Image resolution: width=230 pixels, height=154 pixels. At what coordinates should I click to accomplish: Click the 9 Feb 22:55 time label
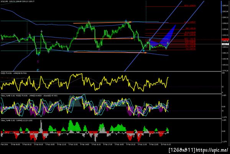point(154,144)
